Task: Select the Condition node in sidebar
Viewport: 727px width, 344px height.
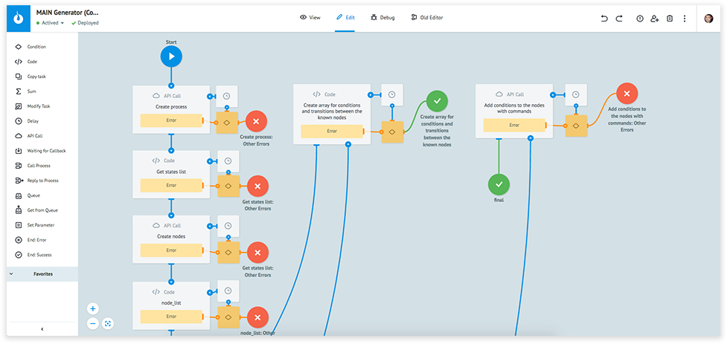Action: pyautogui.click(x=36, y=47)
